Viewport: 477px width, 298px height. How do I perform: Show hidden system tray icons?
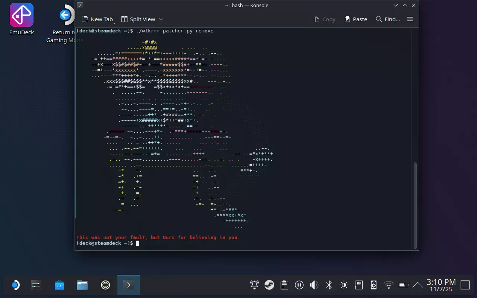417,285
